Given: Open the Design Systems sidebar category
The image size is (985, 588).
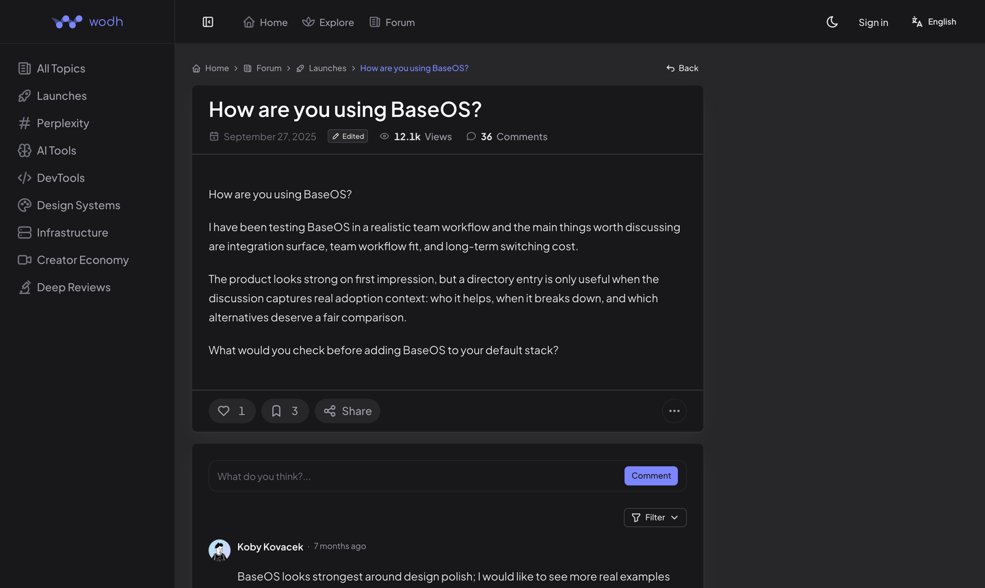Looking at the screenshot, I should tap(69, 205).
